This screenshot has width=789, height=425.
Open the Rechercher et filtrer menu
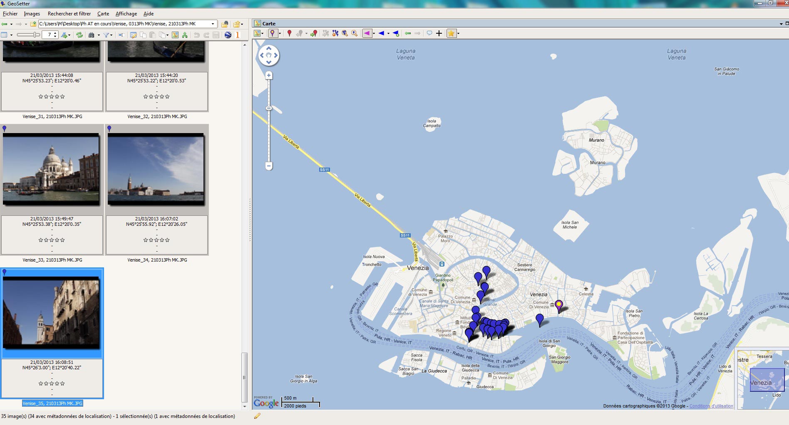[69, 13]
